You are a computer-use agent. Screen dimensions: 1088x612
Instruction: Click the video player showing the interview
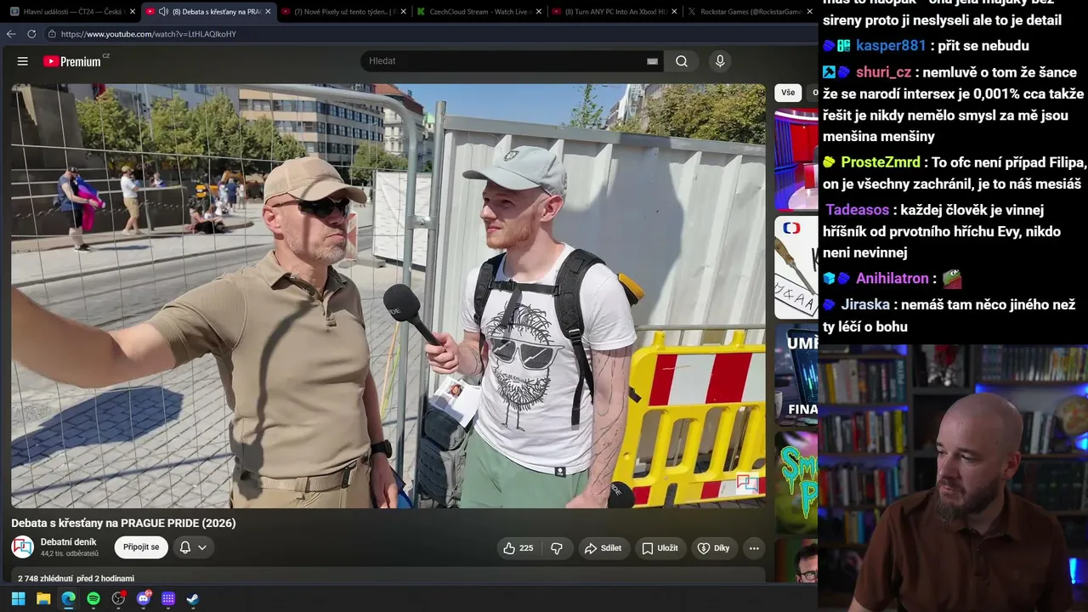point(388,296)
